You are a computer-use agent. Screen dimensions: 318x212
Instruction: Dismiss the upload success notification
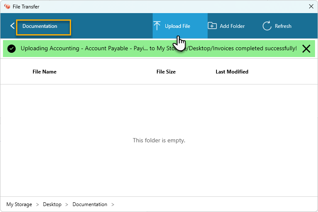[x=306, y=49]
